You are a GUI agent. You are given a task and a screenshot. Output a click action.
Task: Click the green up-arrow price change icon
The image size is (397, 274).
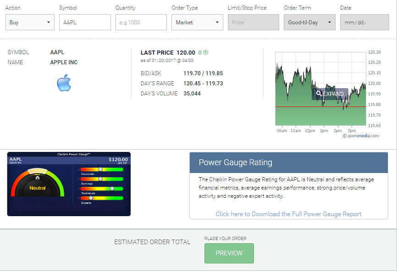(x=205, y=52)
